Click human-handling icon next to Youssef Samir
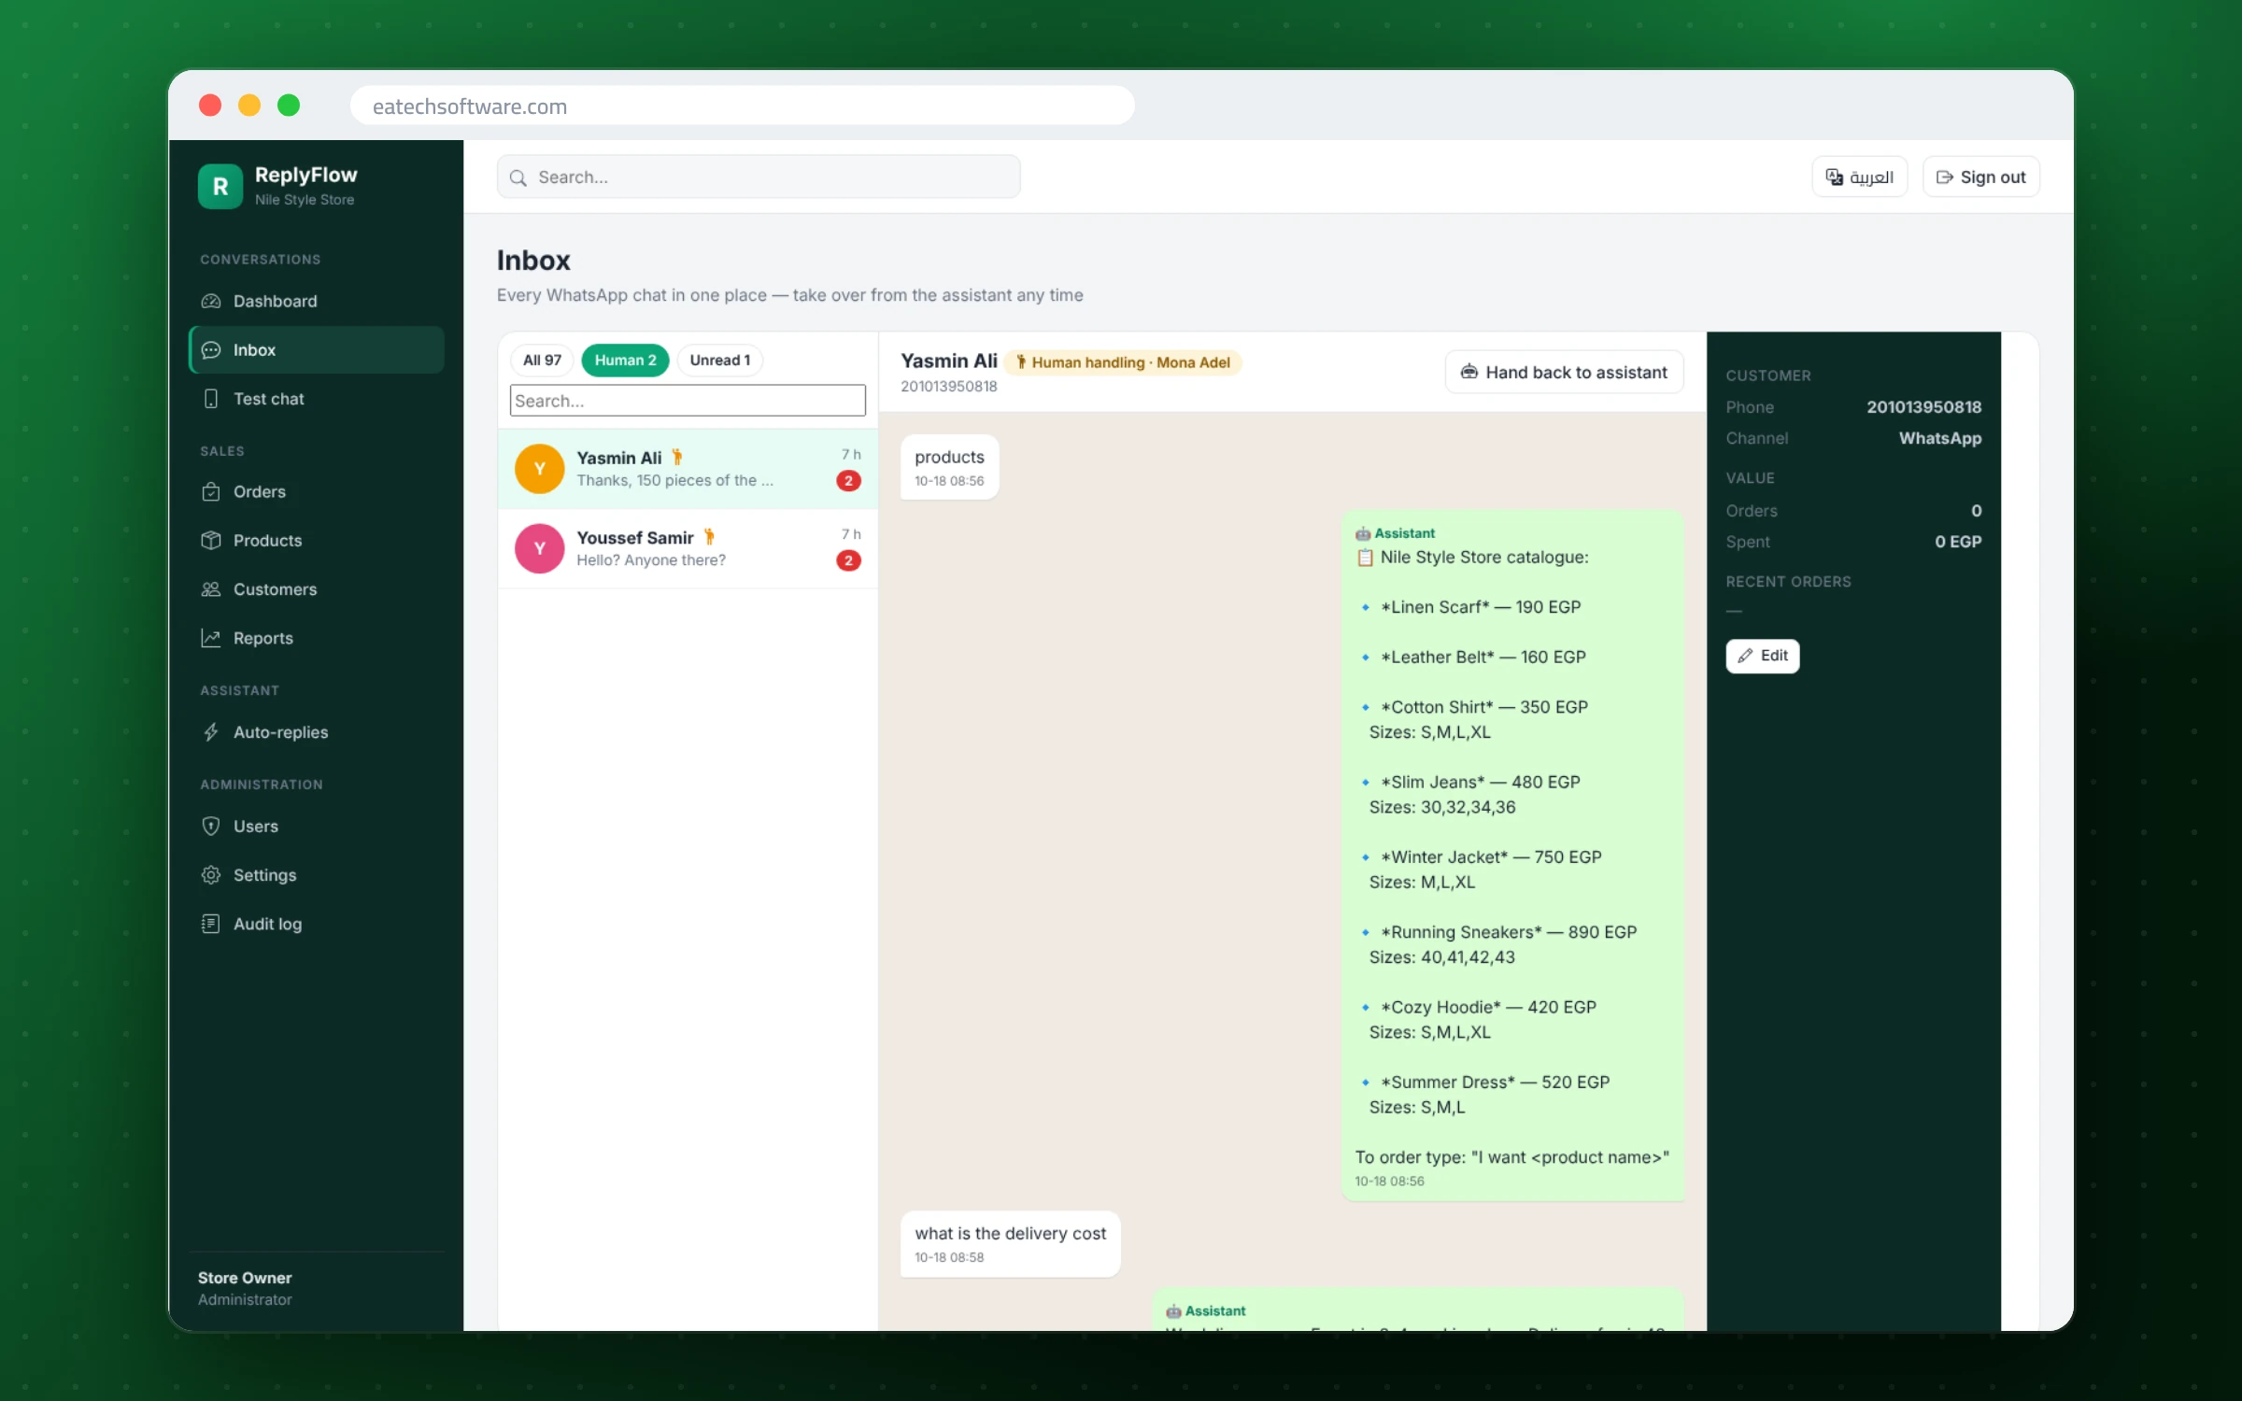 tap(709, 537)
